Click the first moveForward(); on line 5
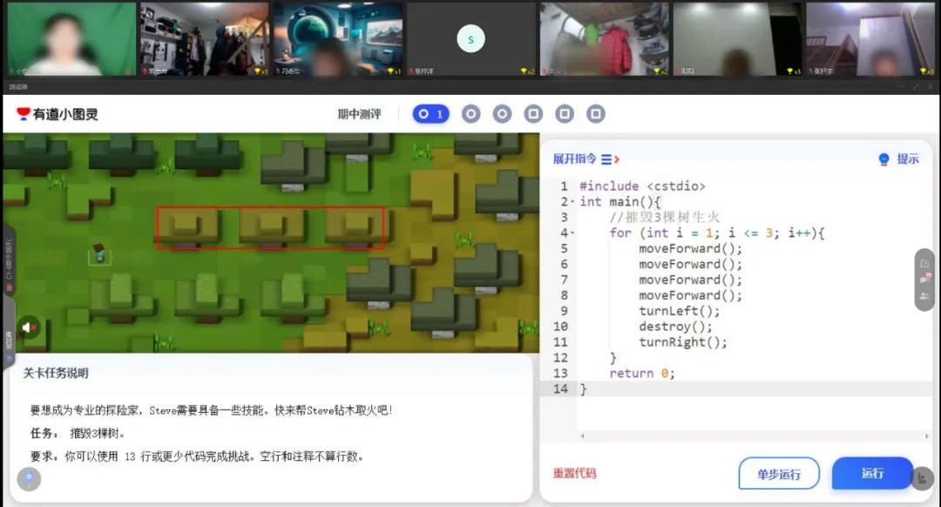Screen dimensions: 941x507 click(x=690, y=248)
